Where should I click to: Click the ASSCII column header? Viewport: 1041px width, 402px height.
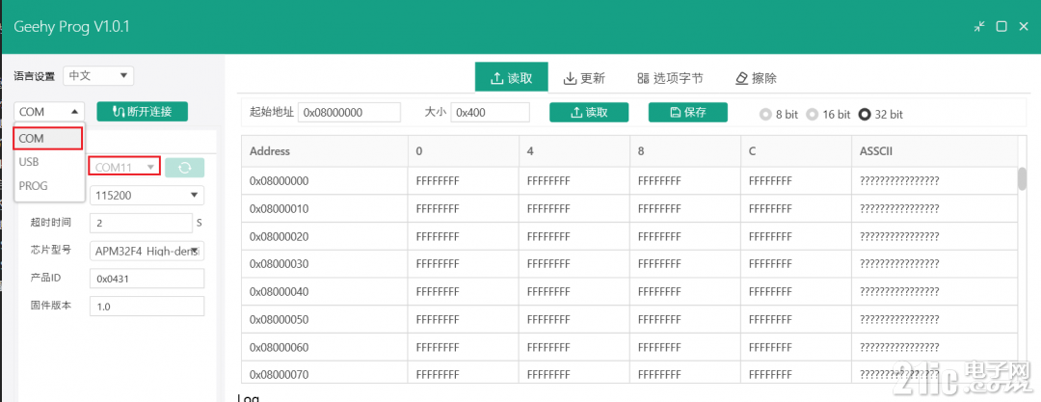(933, 150)
